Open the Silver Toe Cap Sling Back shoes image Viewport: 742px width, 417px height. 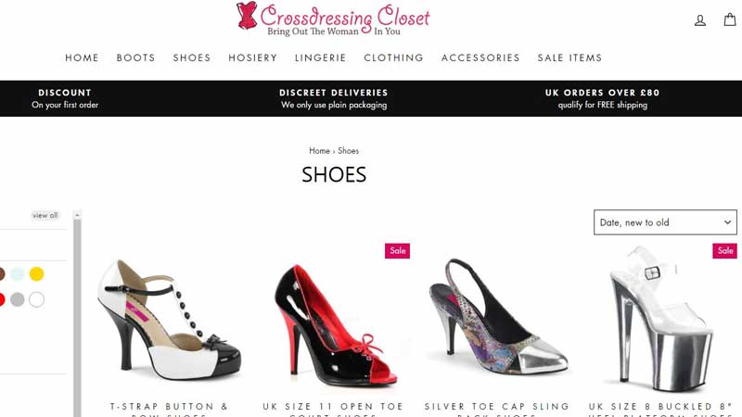[497, 316]
